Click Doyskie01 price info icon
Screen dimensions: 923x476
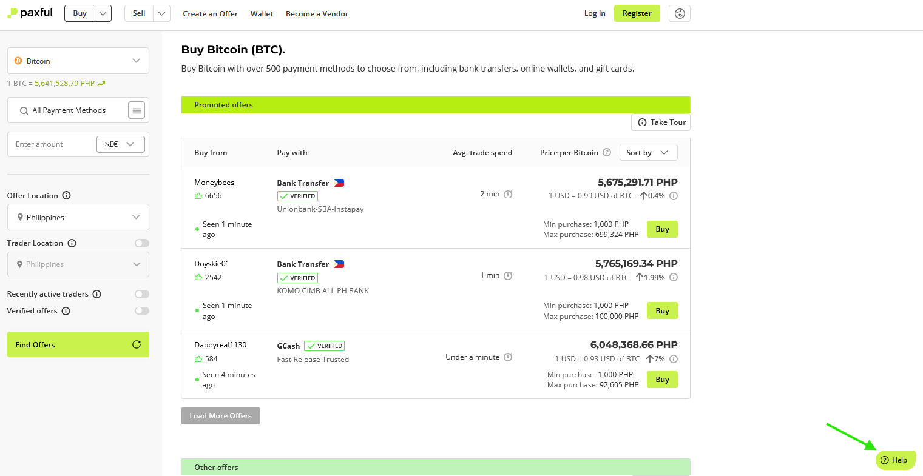[x=674, y=277]
